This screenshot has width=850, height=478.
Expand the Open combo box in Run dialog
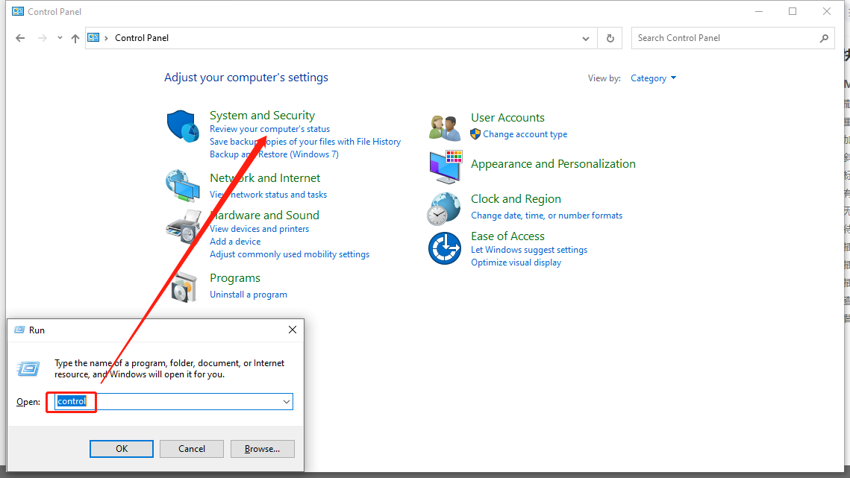pos(286,401)
